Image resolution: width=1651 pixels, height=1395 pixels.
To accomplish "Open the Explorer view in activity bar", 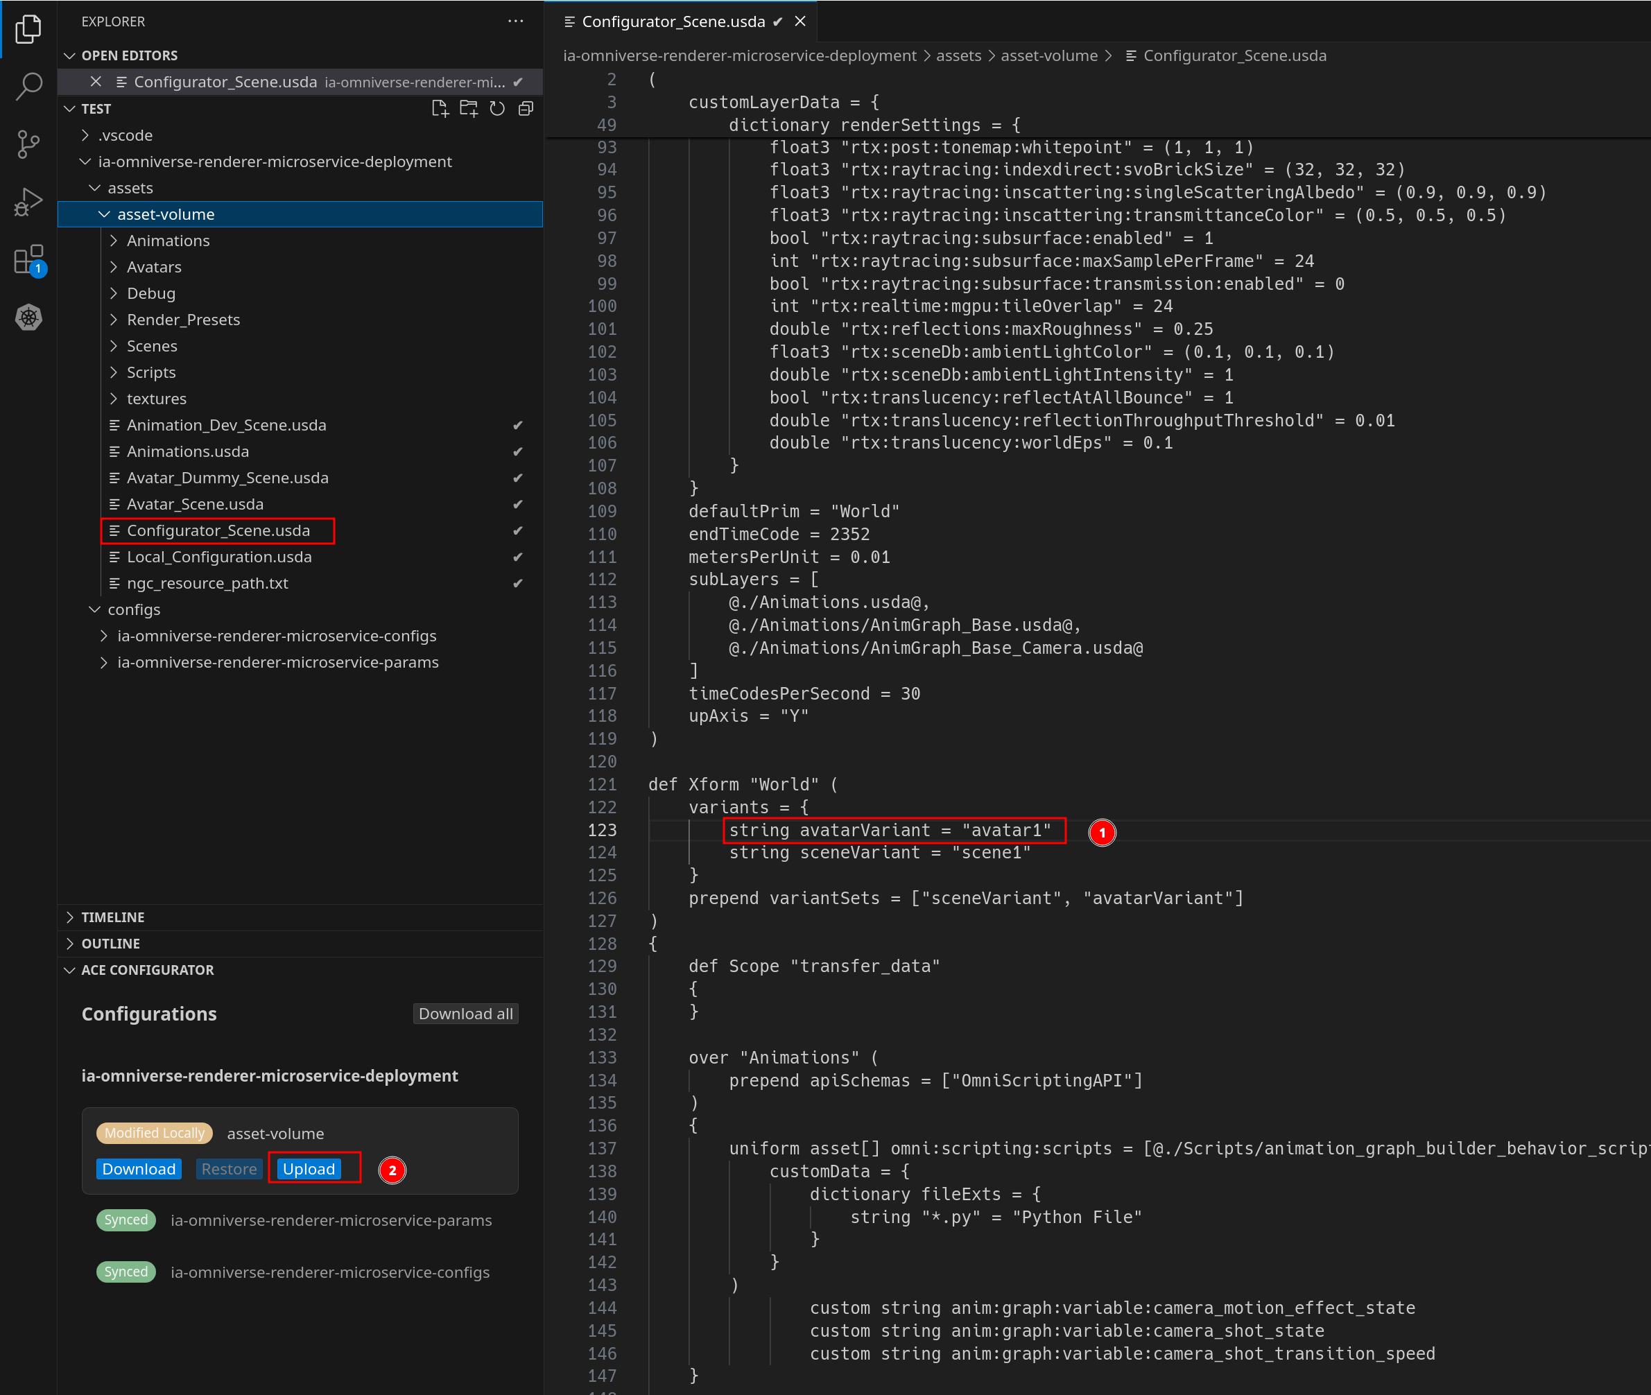I will [28, 29].
